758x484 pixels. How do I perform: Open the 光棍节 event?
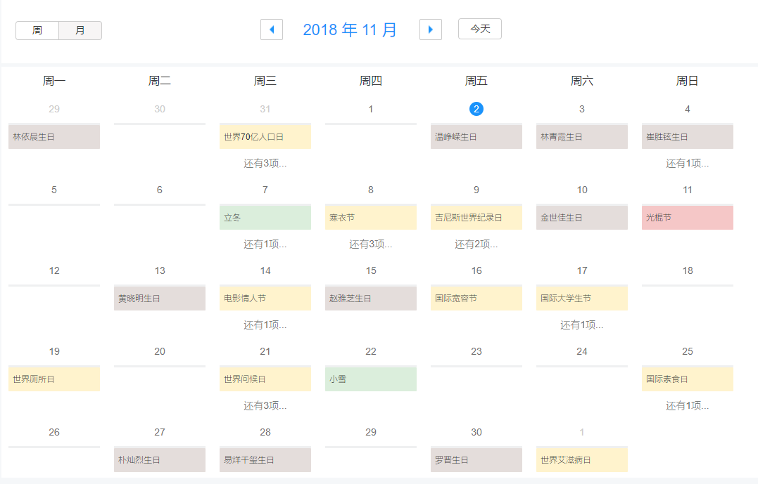688,218
